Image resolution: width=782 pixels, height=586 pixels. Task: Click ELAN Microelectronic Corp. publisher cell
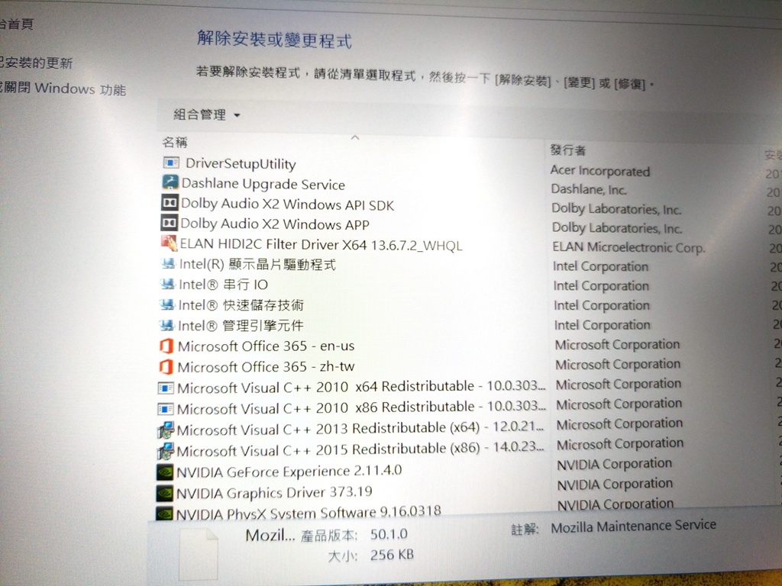pyautogui.click(x=629, y=247)
